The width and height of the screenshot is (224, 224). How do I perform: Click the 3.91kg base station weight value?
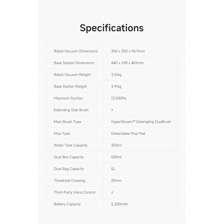[x=116, y=86]
